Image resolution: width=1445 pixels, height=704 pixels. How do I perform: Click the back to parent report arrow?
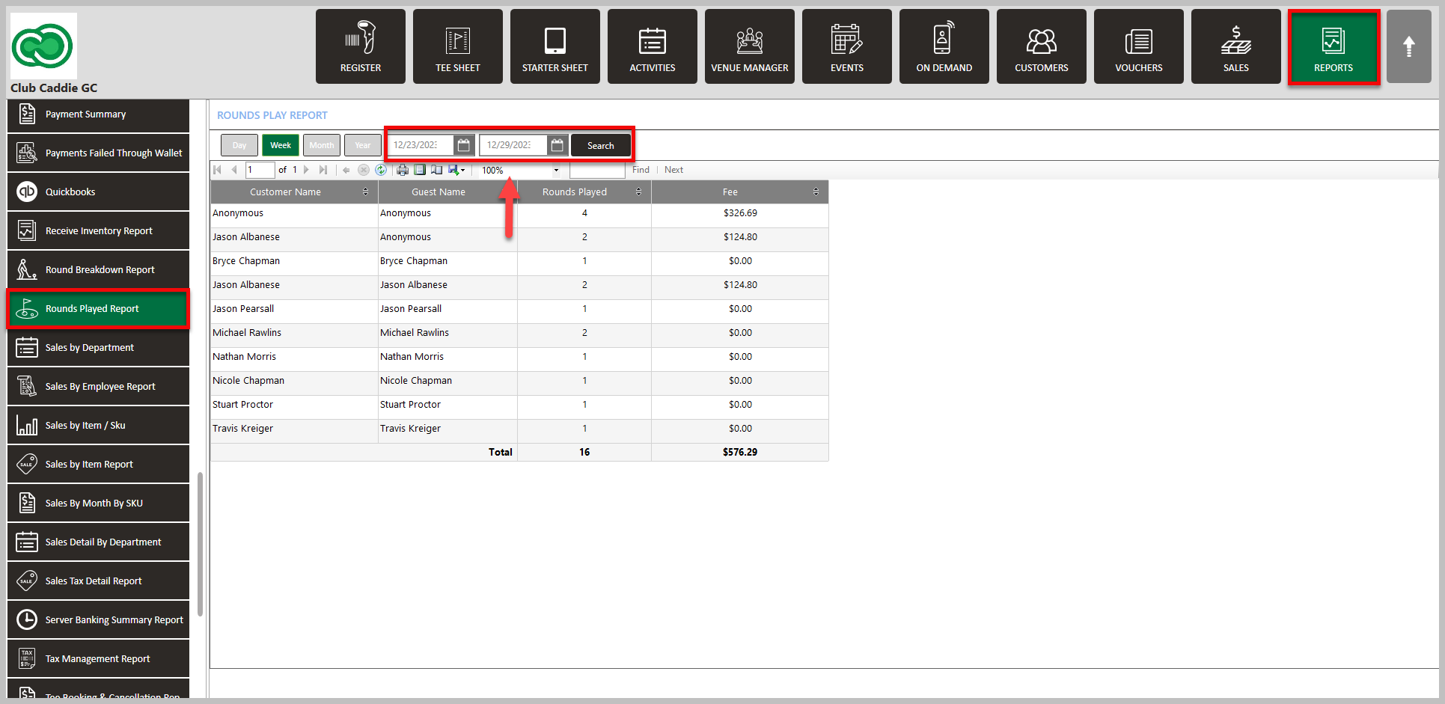pos(346,170)
